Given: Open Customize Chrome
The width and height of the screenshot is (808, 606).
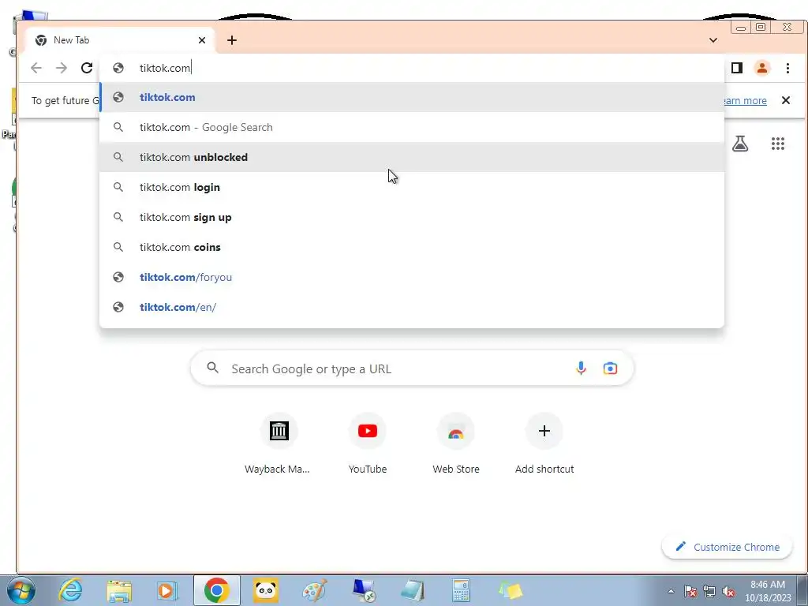Looking at the screenshot, I should coord(727,547).
